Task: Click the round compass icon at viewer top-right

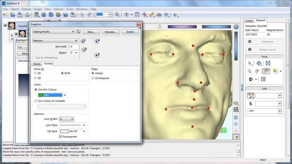Action: pos(236,27)
